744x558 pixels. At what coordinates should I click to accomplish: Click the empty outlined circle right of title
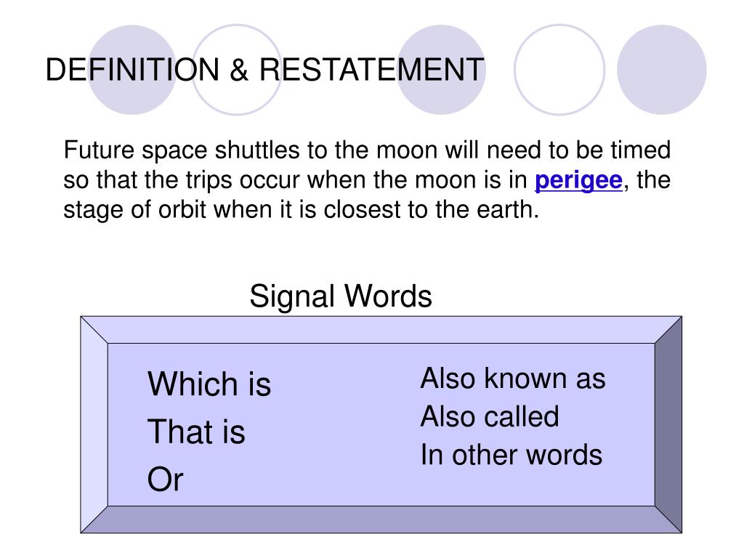[x=559, y=70]
